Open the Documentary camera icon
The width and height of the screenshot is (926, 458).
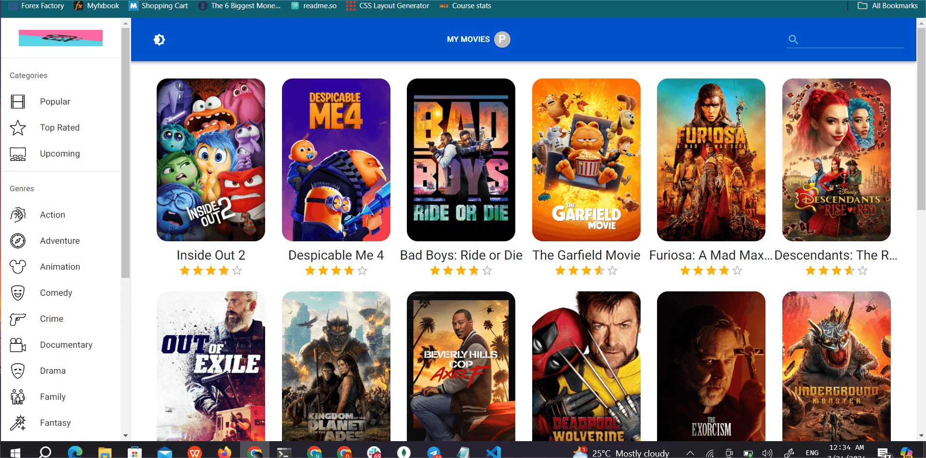[x=18, y=345]
